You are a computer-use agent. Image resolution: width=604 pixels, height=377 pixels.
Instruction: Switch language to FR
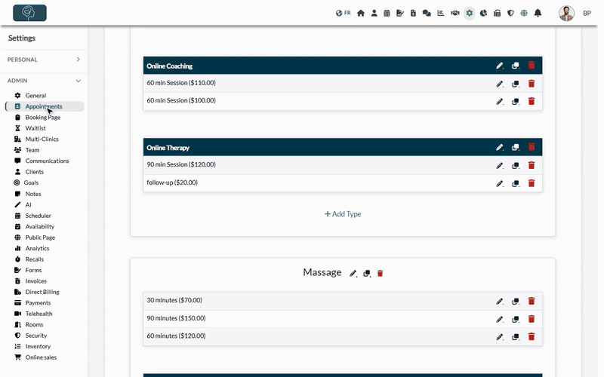point(344,13)
